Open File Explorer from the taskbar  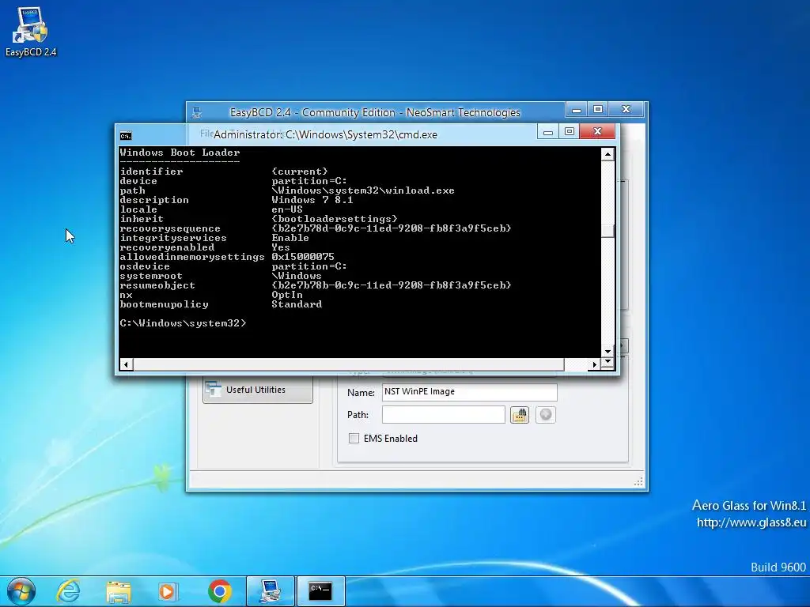tap(119, 591)
